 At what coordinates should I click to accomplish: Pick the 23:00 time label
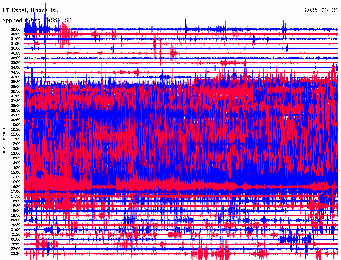pyautogui.click(x=16, y=249)
